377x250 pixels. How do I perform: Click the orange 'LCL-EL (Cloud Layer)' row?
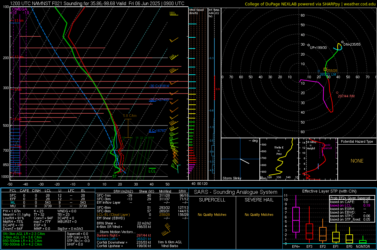(x=142, y=215)
